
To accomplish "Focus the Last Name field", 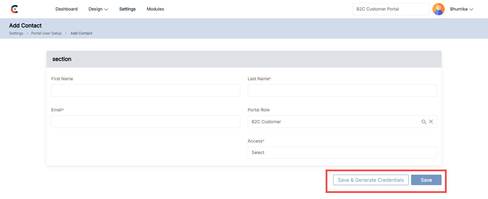I will click(342, 91).
